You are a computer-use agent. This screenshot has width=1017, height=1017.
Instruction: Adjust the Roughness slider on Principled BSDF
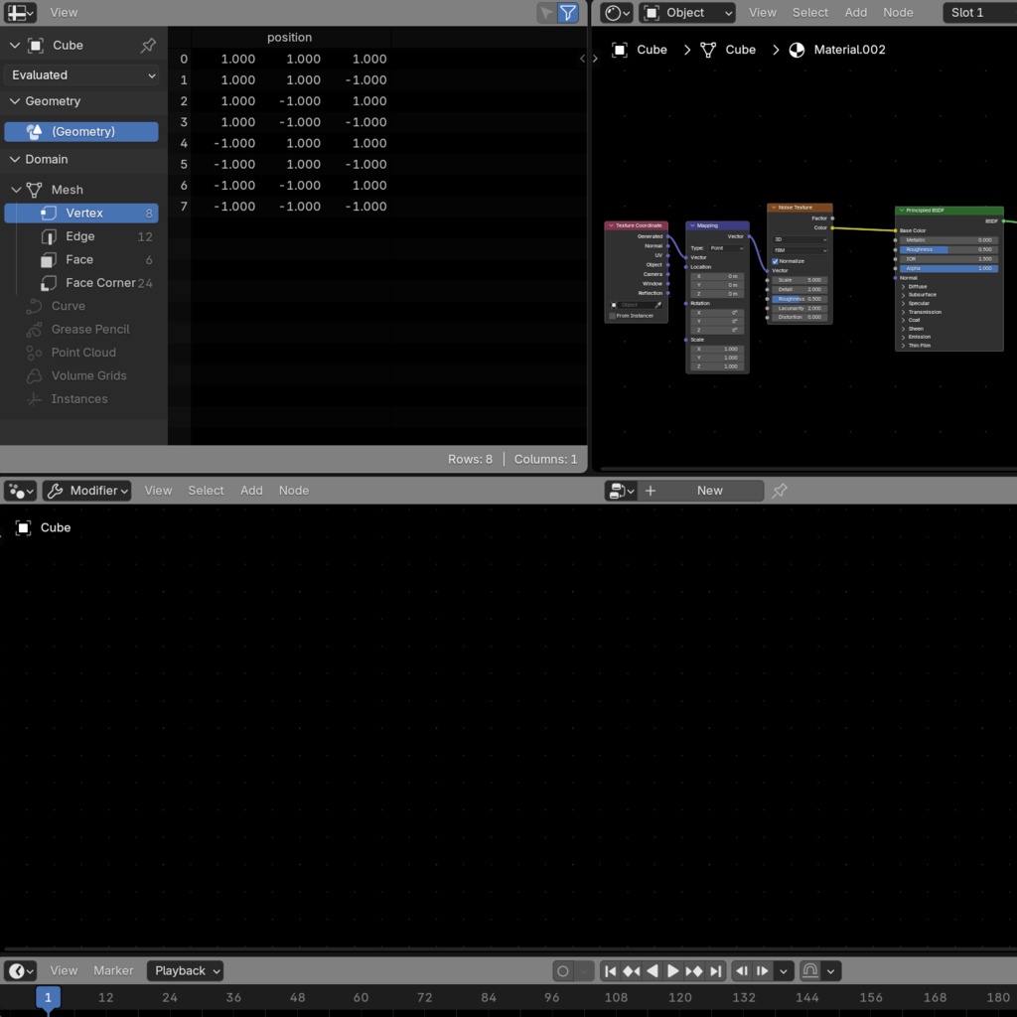(945, 249)
